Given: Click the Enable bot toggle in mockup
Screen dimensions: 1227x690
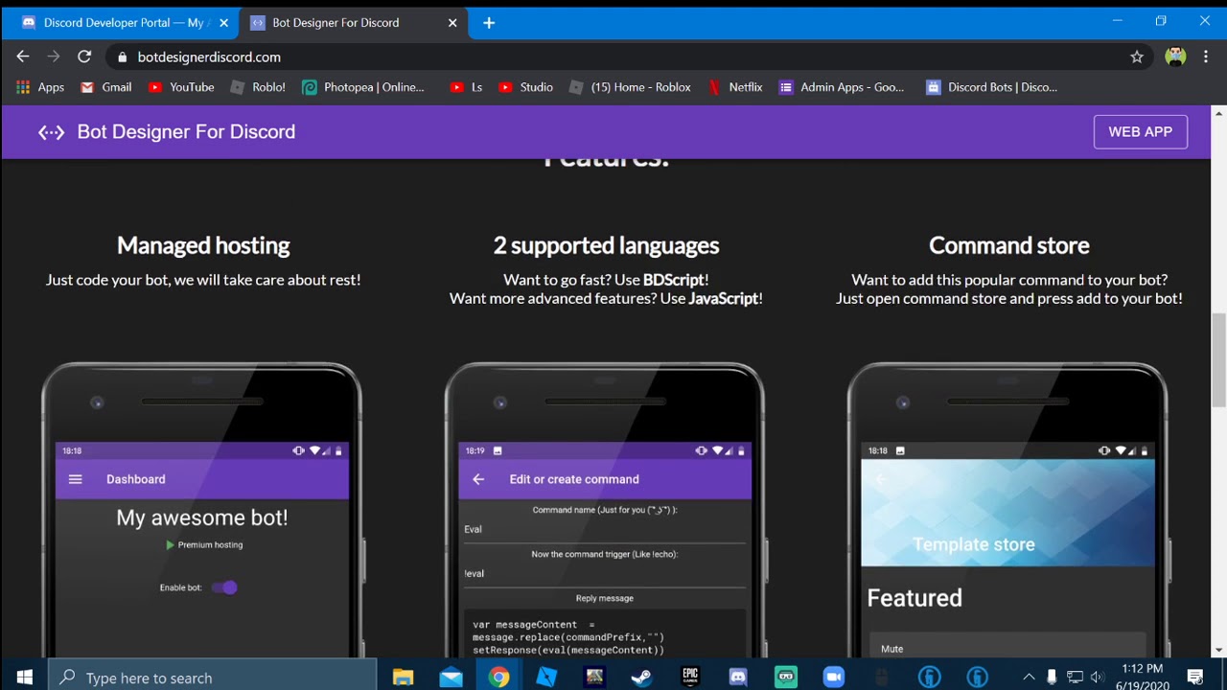Looking at the screenshot, I should [225, 587].
